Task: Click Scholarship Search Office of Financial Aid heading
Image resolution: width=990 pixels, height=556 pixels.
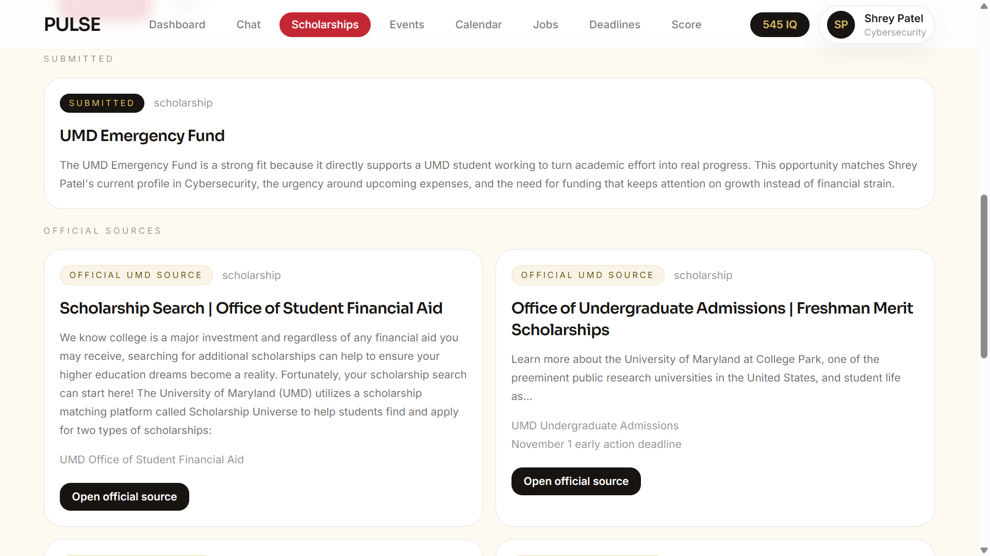Action: [251, 308]
